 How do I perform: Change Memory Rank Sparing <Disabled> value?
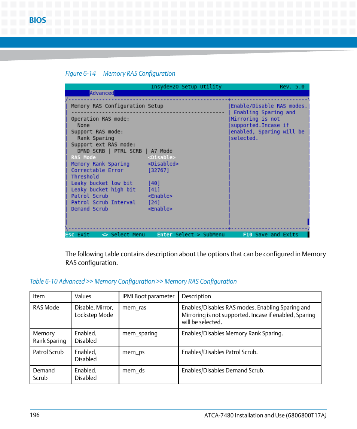(163, 164)
